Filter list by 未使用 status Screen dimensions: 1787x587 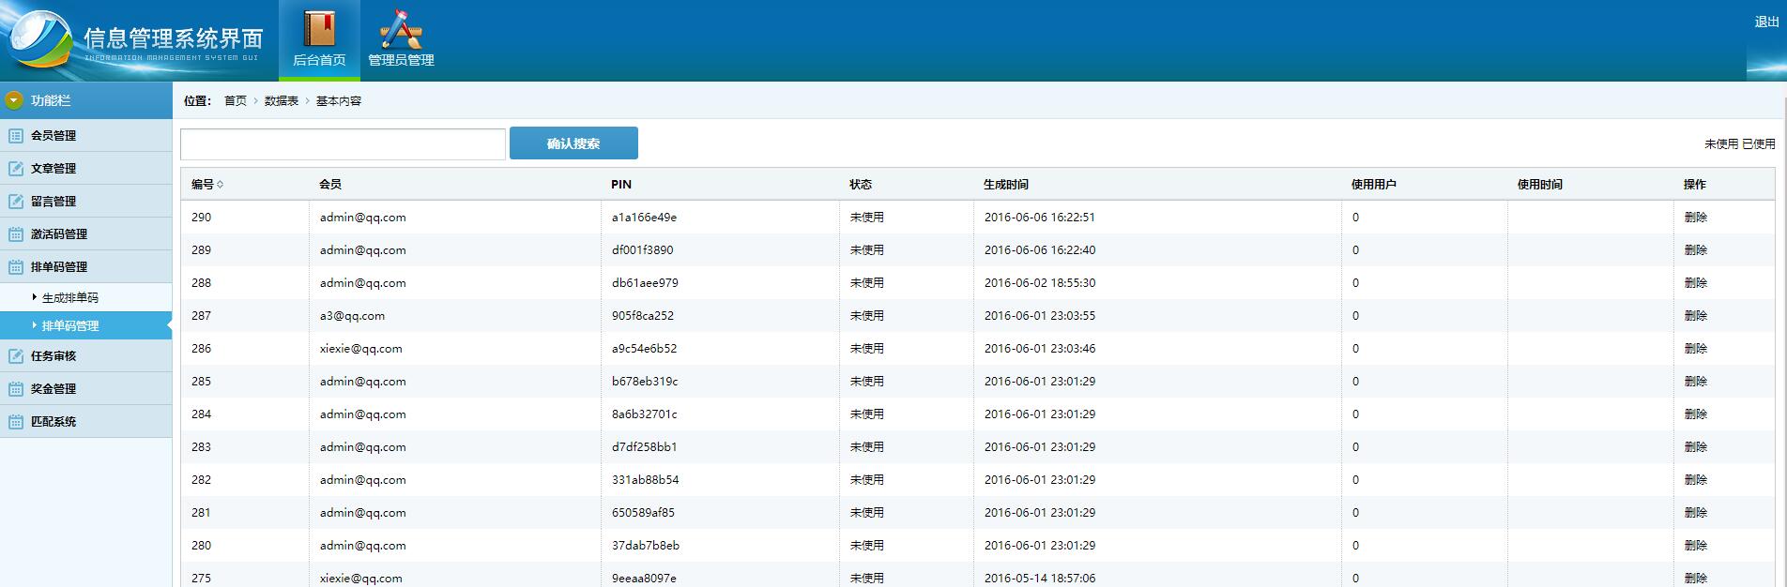point(1721,144)
